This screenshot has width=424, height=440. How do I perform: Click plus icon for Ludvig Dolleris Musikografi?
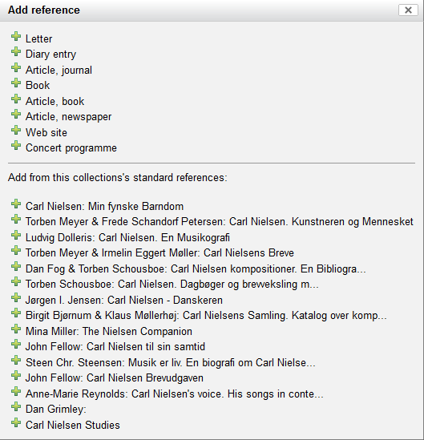(16, 235)
